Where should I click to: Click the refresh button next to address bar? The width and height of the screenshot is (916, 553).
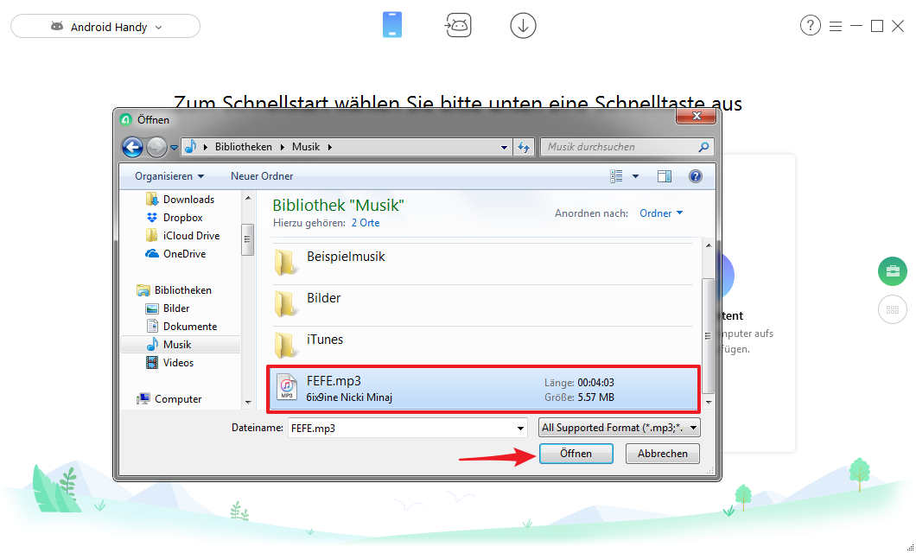coord(524,147)
